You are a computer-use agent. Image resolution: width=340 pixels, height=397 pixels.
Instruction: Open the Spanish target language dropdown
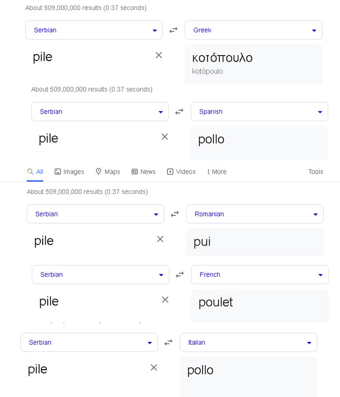259,112
